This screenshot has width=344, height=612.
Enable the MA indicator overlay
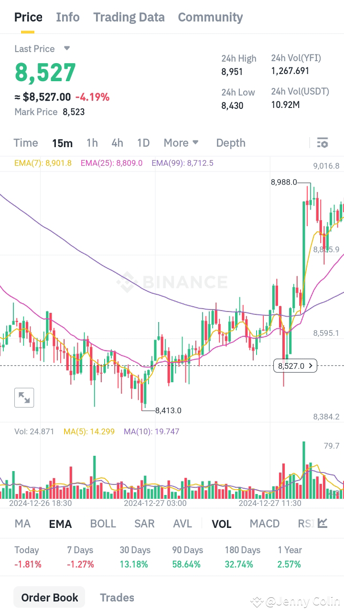[x=22, y=524]
